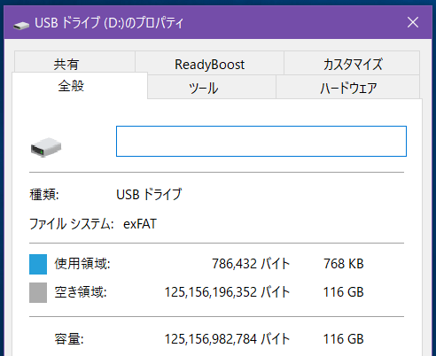
Task: Open the カスタマイズ tab
Action: [352, 63]
